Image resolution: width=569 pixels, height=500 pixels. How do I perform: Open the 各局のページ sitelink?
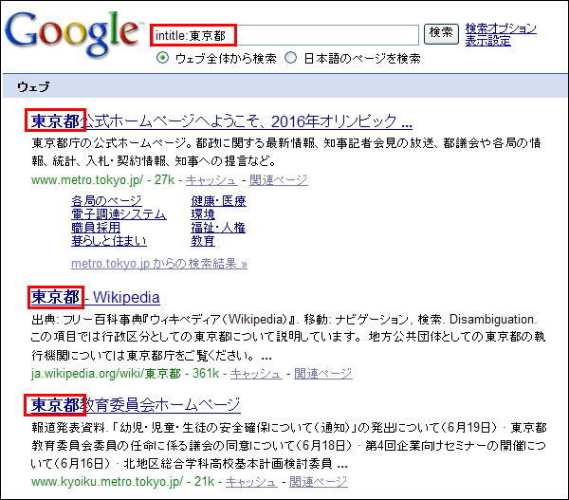106,201
